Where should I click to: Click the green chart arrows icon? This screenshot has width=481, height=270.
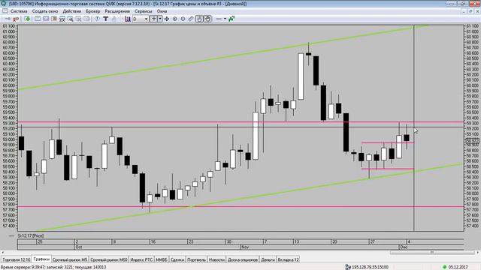tap(231, 19)
